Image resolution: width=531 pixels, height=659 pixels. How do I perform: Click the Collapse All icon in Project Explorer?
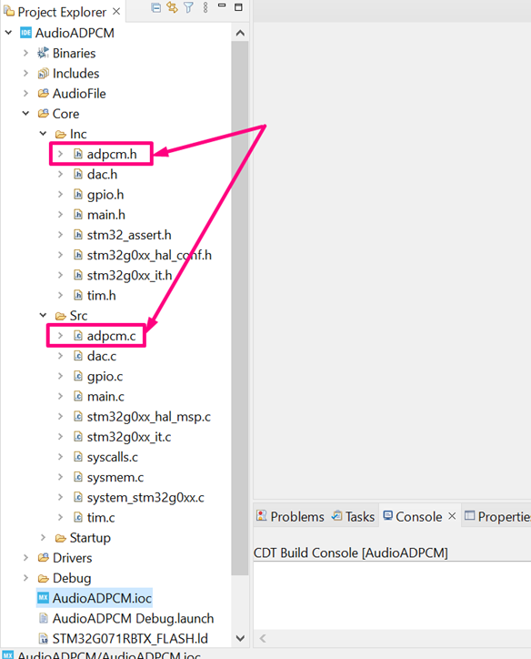[155, 7]
